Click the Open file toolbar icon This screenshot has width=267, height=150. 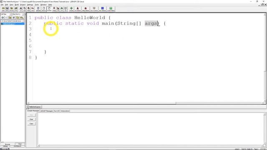tap(3, 9)
